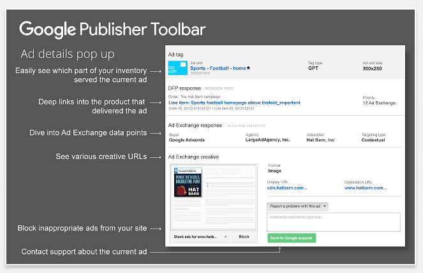This screenshot has height=273, width=423.
Task: Click the Google AdWords badge on the creative
Action: coord(188,171)
